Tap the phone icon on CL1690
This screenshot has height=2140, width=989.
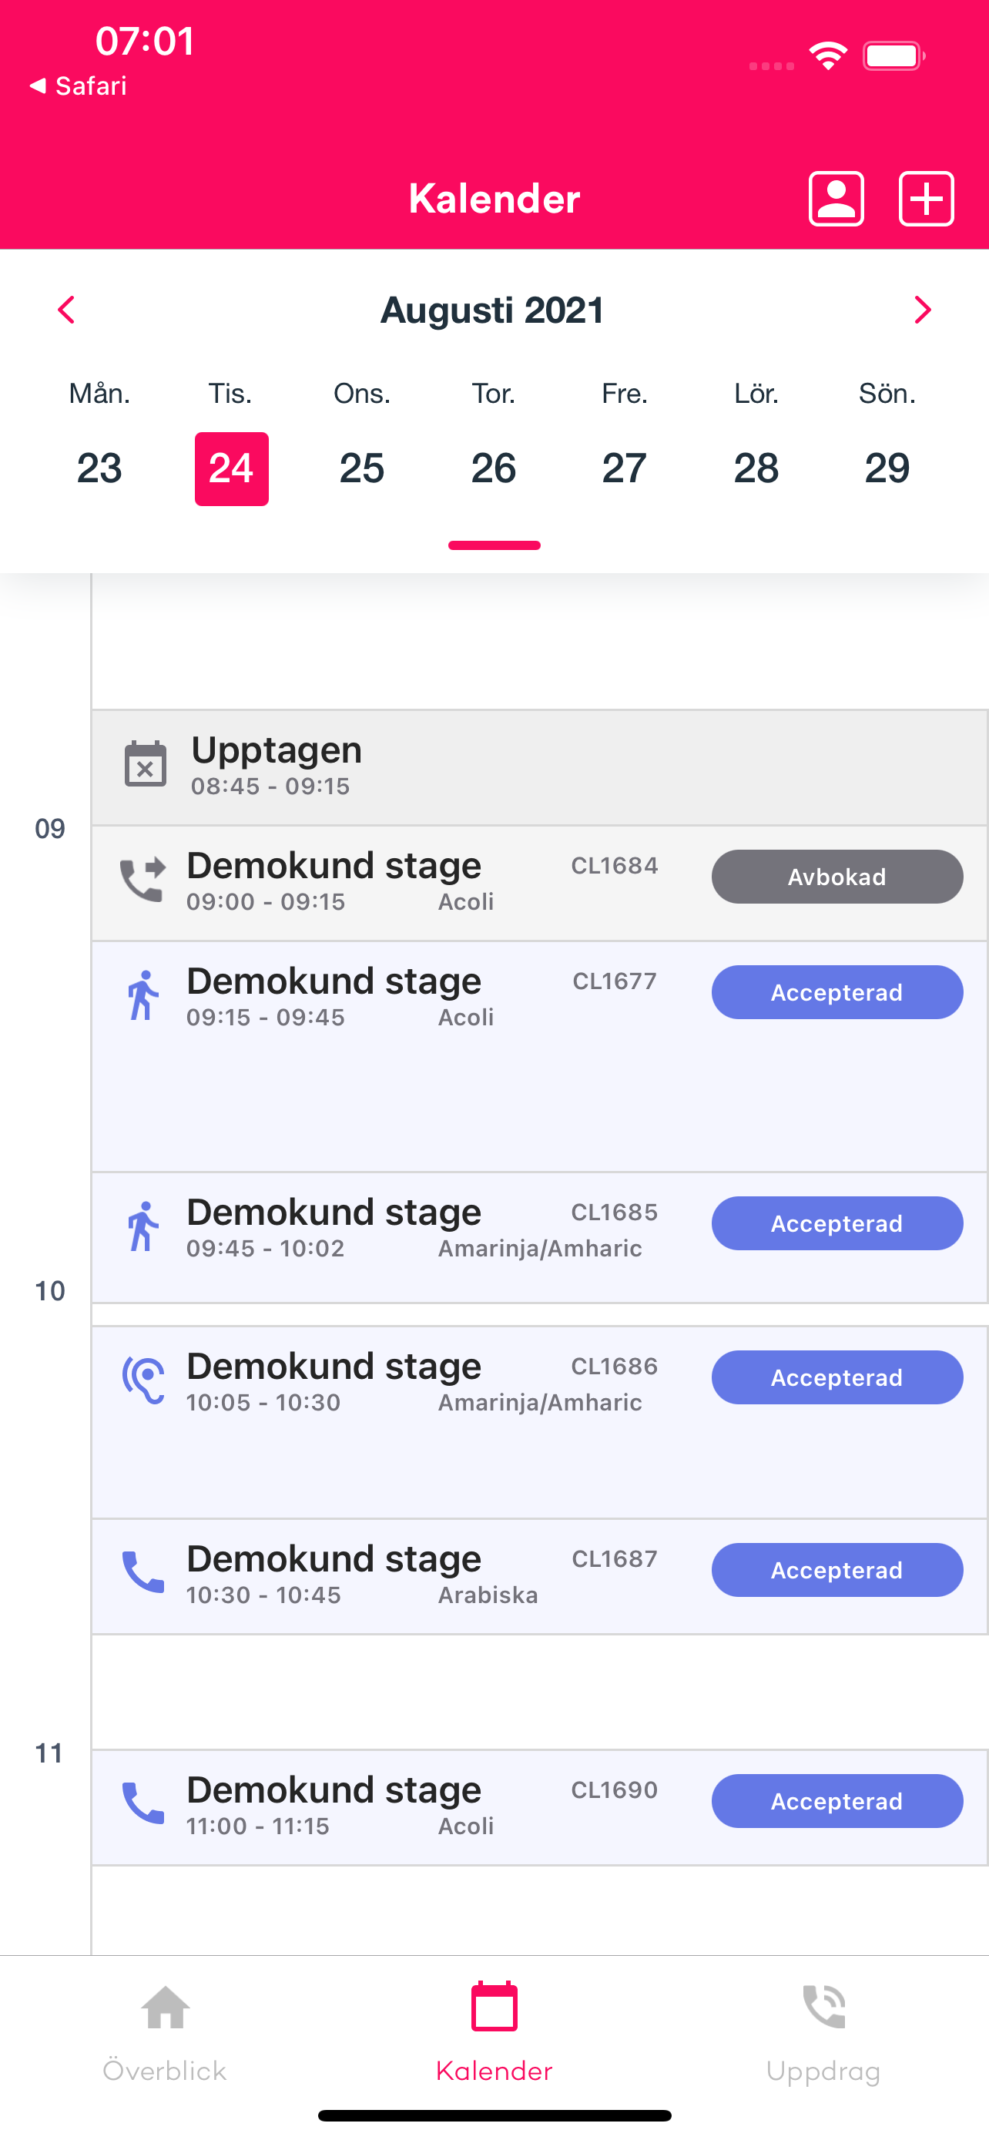pyautogui.click(x=142, y=1803)
